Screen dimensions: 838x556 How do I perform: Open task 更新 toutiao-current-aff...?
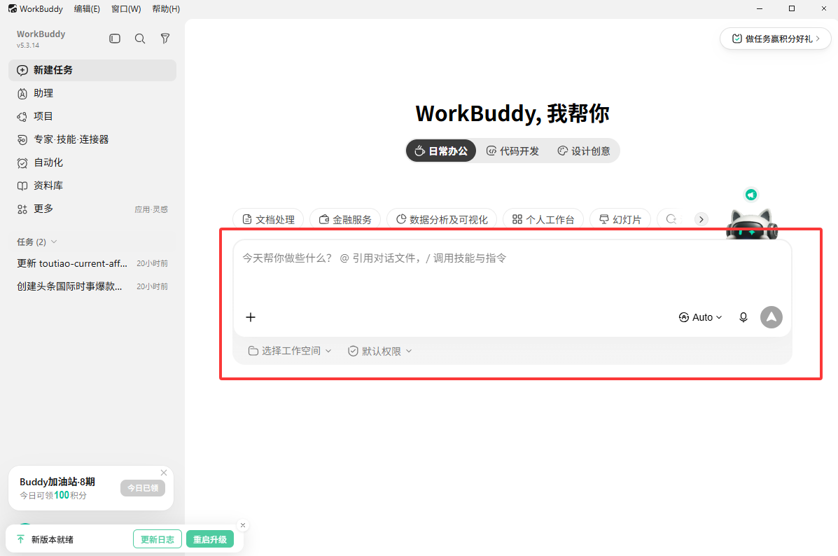click(92, 263)
